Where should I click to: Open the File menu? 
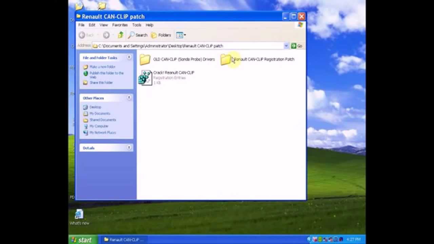click(81, 25)
